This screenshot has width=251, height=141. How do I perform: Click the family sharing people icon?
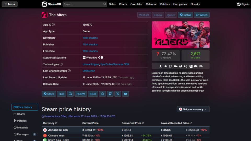[181, 66]
